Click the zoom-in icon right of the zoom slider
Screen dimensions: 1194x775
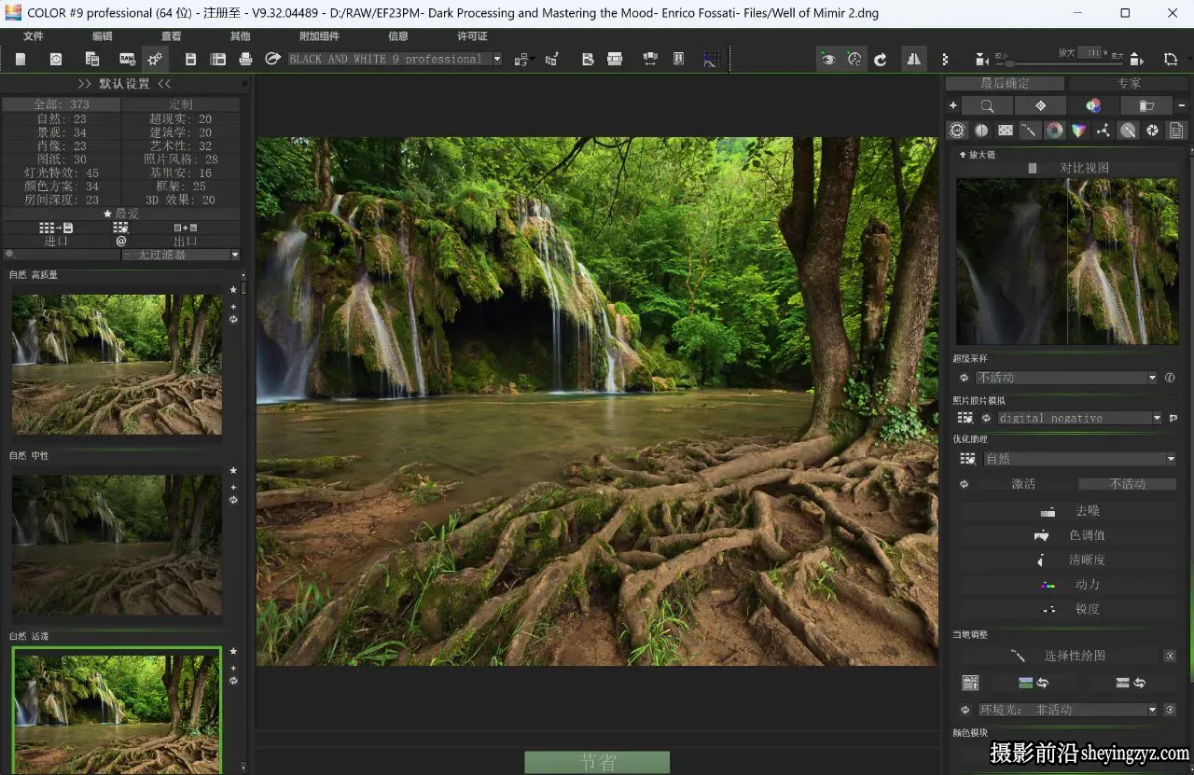pos(1136,59)
